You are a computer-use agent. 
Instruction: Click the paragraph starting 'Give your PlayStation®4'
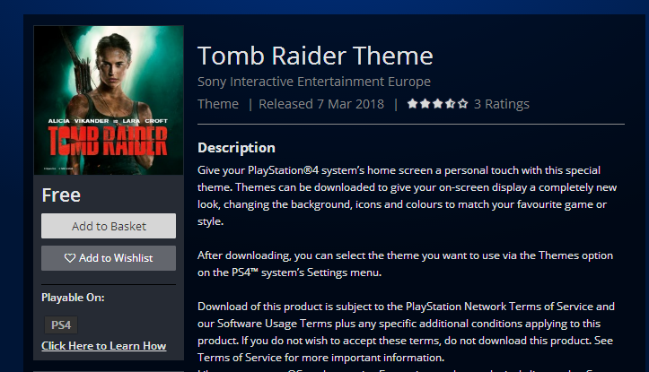407,195
